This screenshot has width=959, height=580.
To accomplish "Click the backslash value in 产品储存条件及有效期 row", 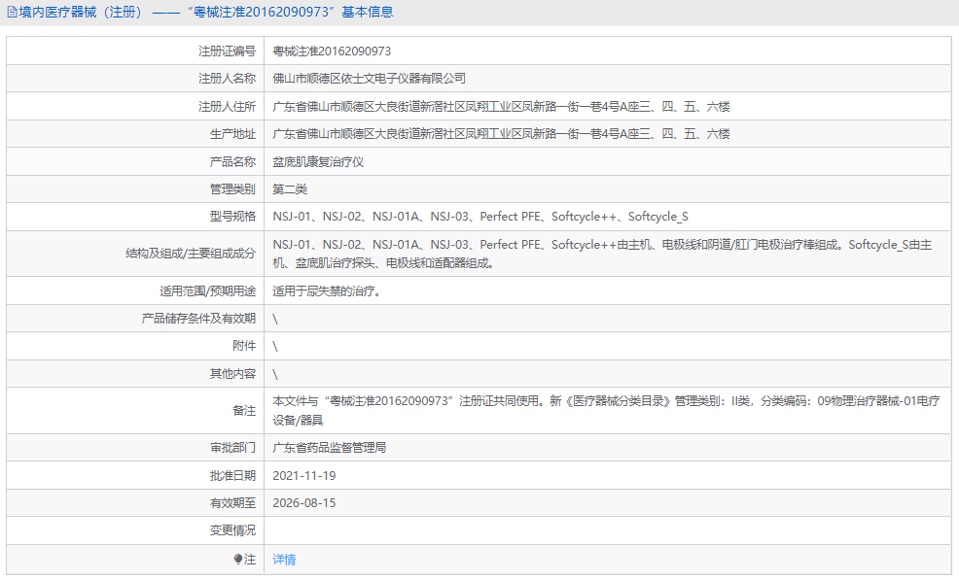I will coord(275,319).
